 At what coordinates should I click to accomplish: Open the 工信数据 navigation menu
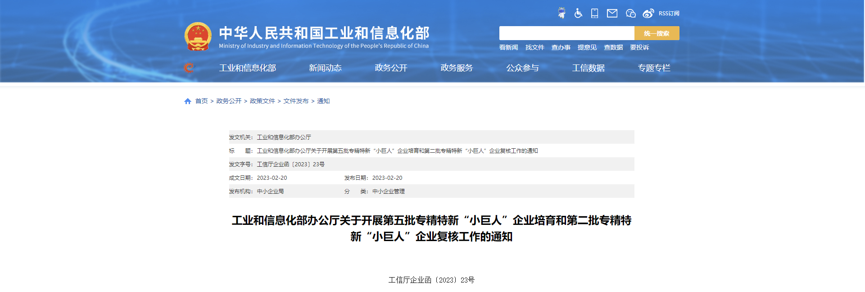tap(588, 68)
